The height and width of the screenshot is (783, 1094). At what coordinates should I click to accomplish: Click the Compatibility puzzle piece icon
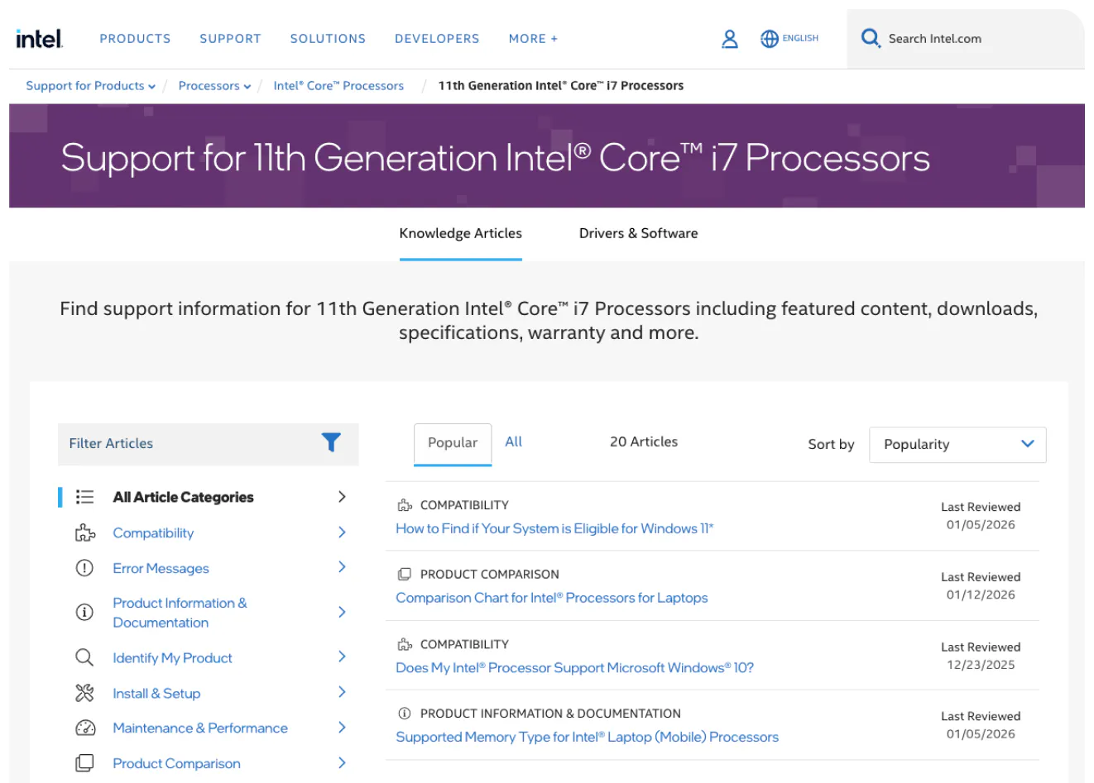[84, 533]
